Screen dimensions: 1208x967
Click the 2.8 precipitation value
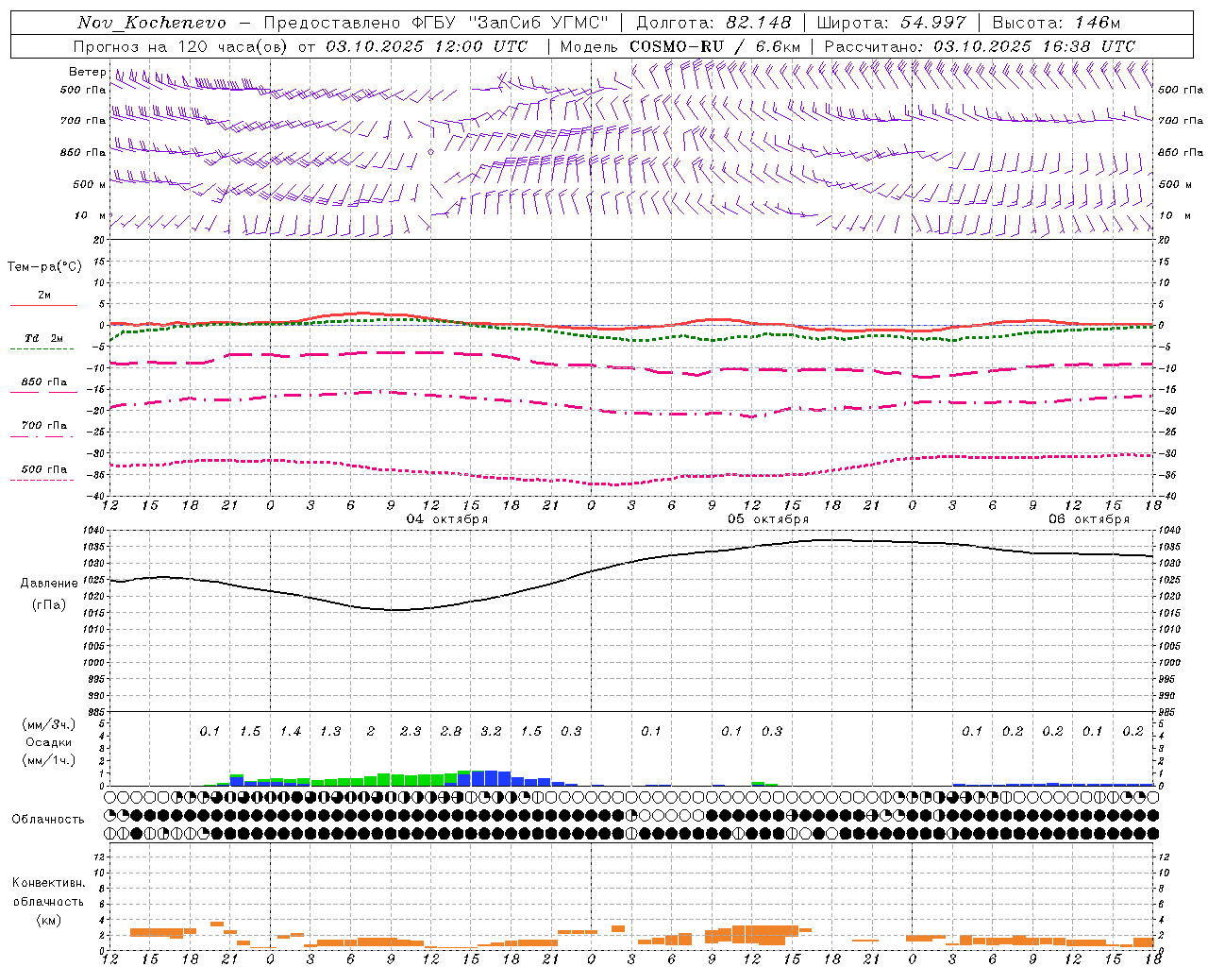point(451,731)
